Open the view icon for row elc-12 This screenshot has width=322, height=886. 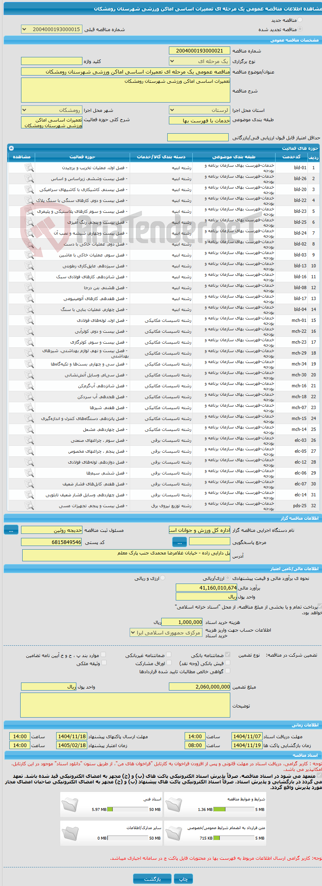(x=29, y=462)
